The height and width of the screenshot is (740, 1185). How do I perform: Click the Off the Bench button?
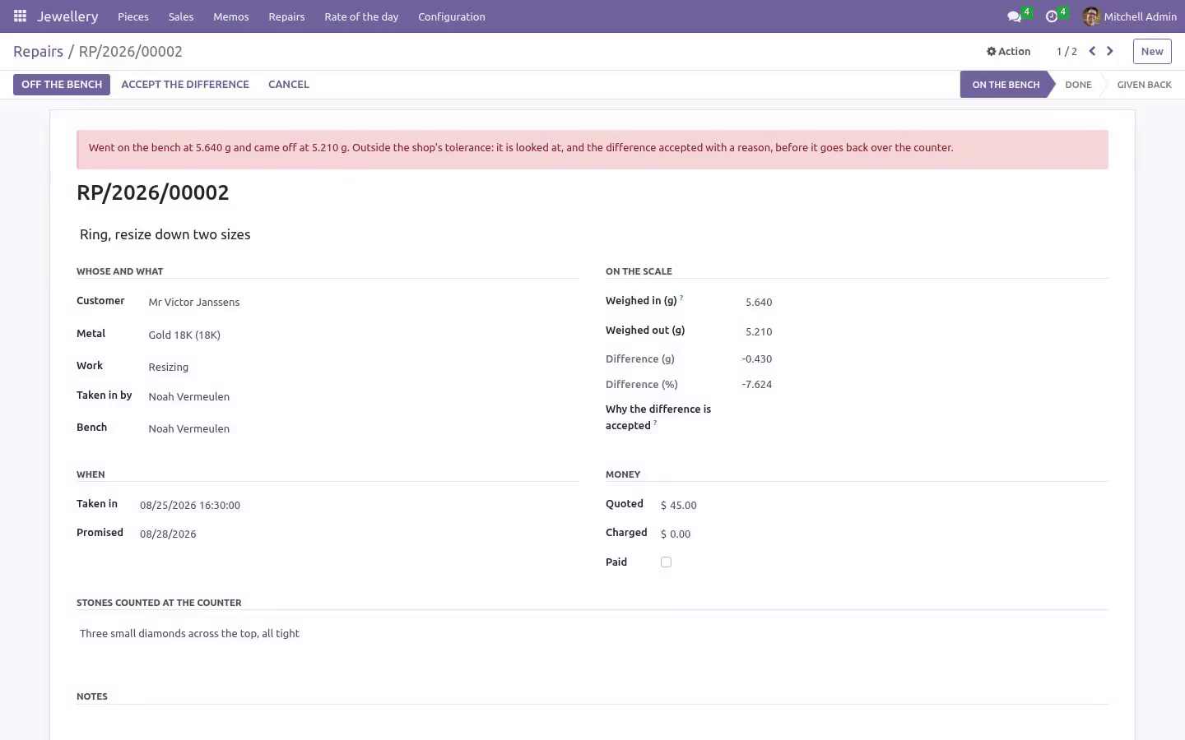pyautogui.click(x=62, y=84)
